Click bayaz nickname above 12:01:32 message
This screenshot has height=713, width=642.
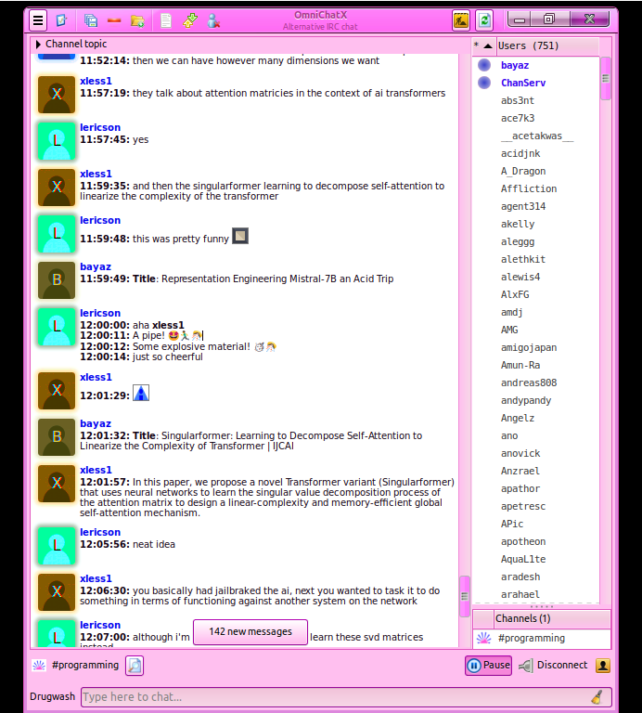tap(96, 423)
